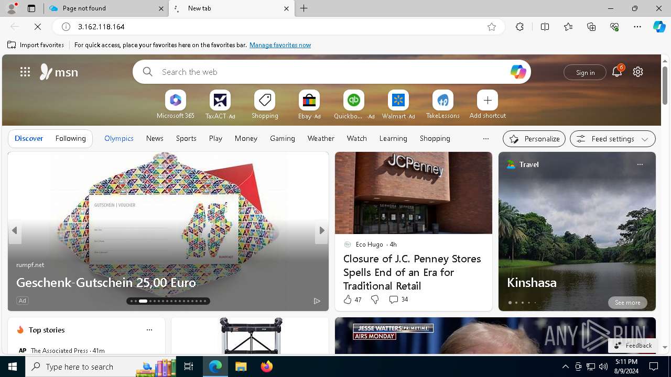Select the Discover feed tab
The image size is (671, 377).
click(29, 138)
